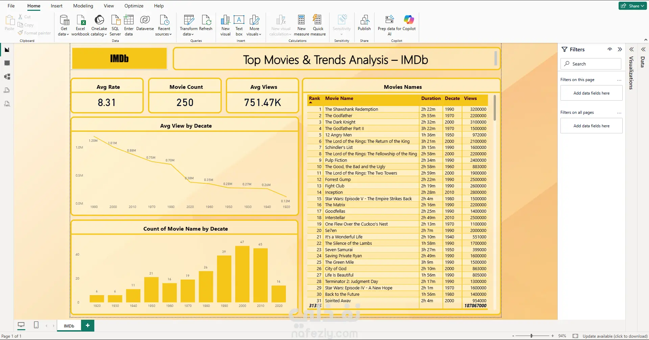Open the View ribbon tab
Screen dimensions: 649x340
point(109,6)
